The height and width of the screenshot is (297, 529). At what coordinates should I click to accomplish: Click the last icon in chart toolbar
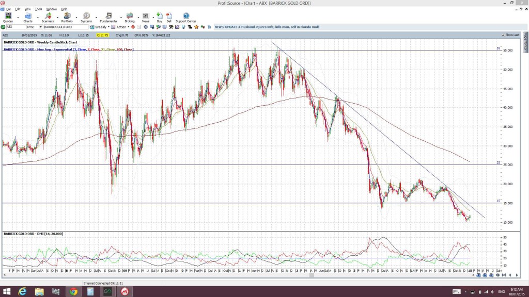point(209,27)
